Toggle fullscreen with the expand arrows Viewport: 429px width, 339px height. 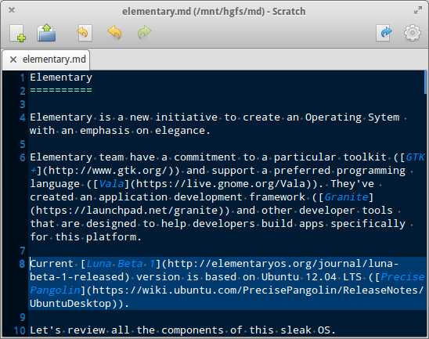click(x=418, y=10)
